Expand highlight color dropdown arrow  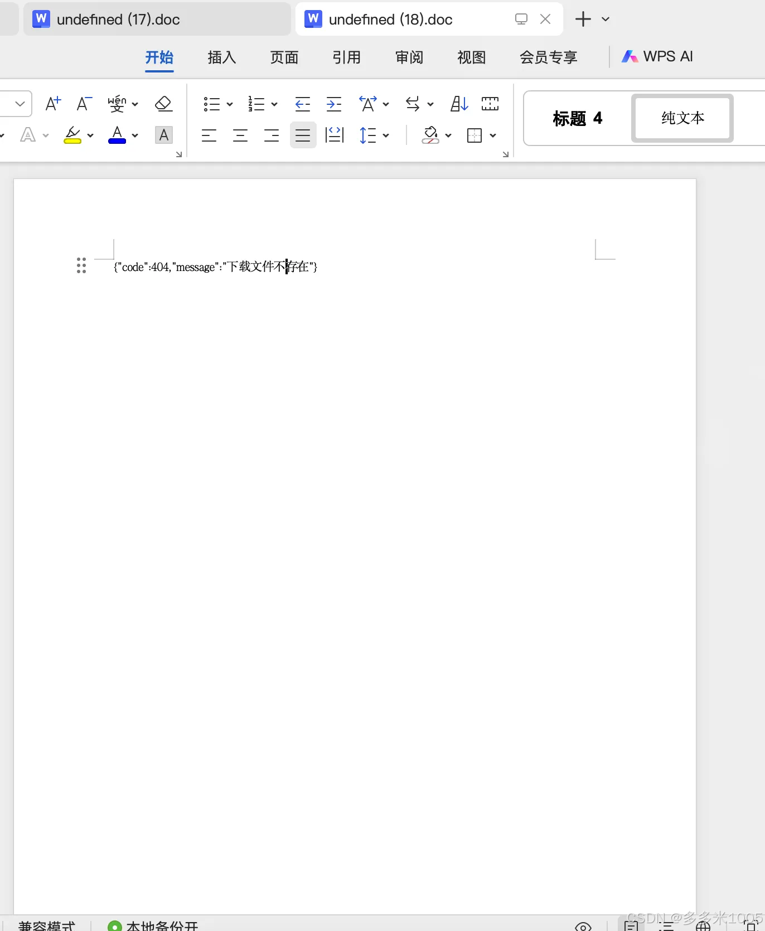coord(90,135)
